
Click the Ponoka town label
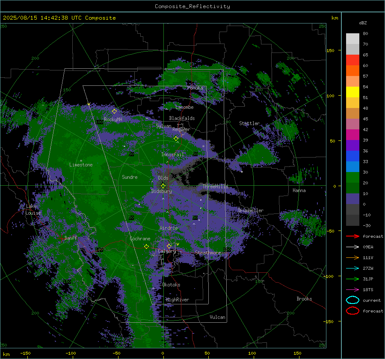click(x=195, y=88)
